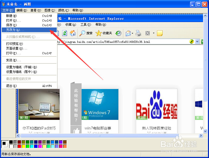Click the yellow note icon in IE toolbar
Screen dimensions: 209x158
pyautogui.click(x=160, y=33)
